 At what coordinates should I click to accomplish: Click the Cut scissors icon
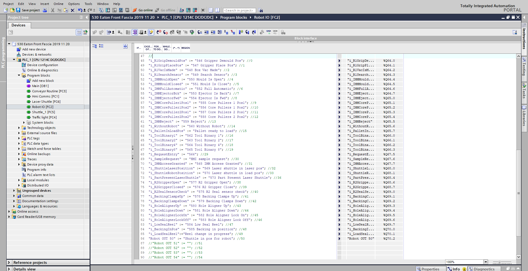tap(53, 10)
